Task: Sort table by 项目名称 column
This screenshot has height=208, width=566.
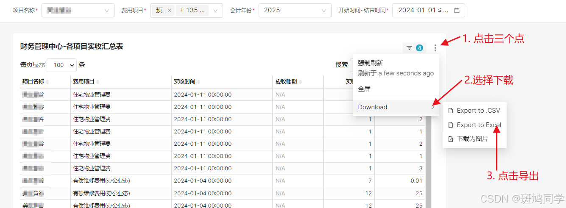Action: 47,82
